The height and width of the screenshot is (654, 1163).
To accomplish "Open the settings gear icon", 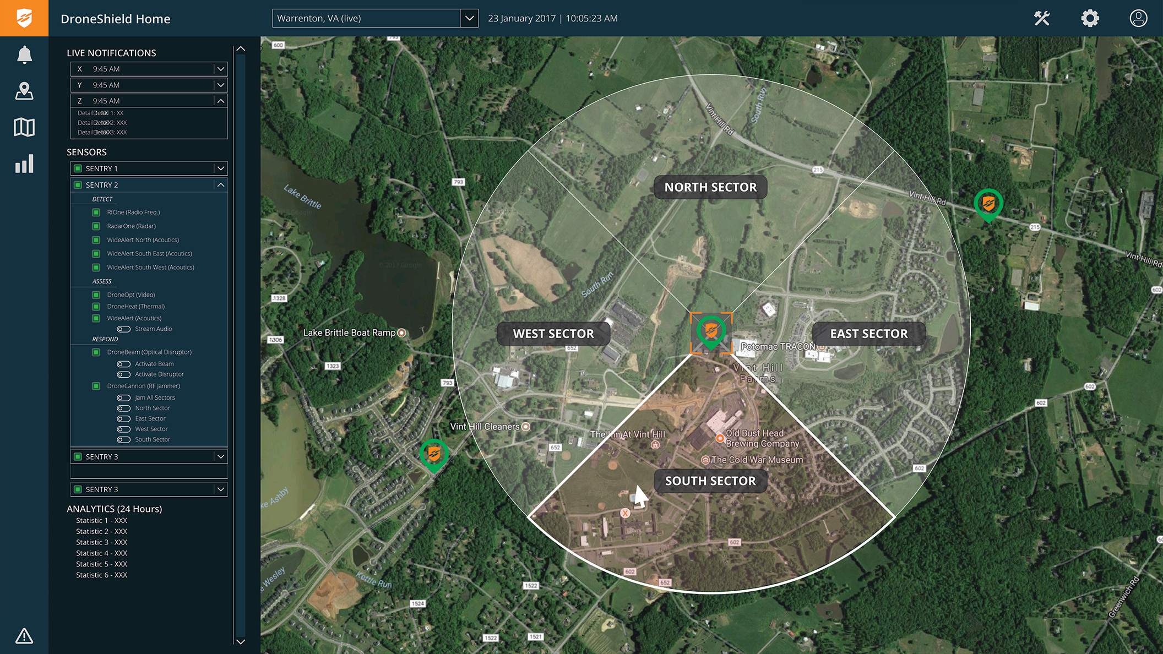I will tap(1090, 18).
